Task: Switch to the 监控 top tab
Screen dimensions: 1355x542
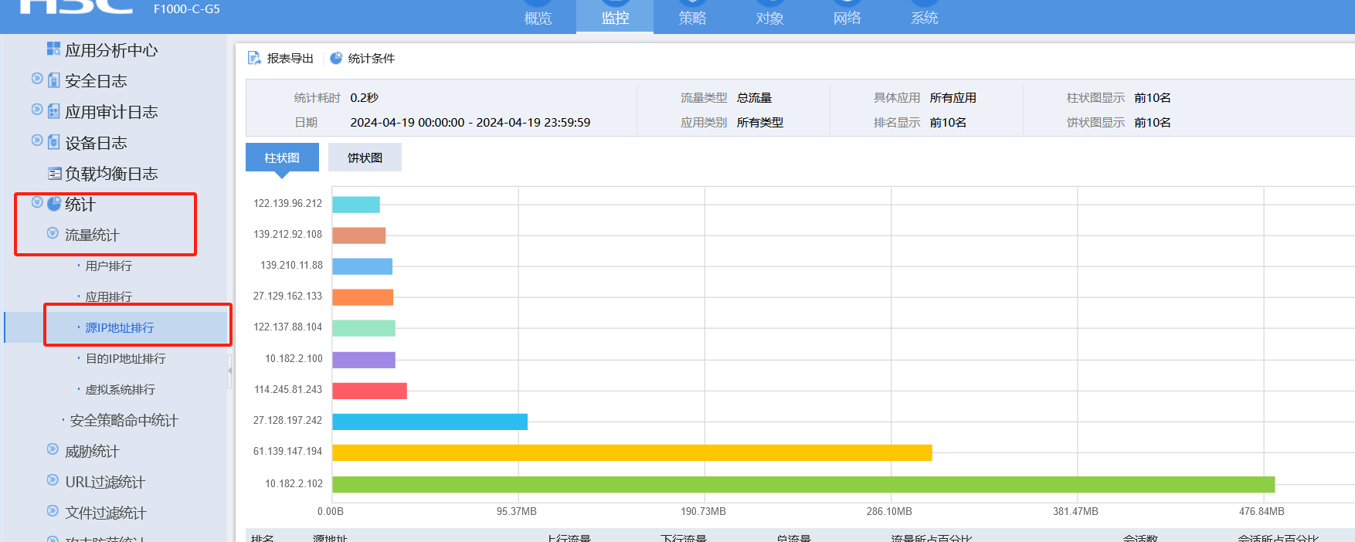Action: [x=615, y=17]
